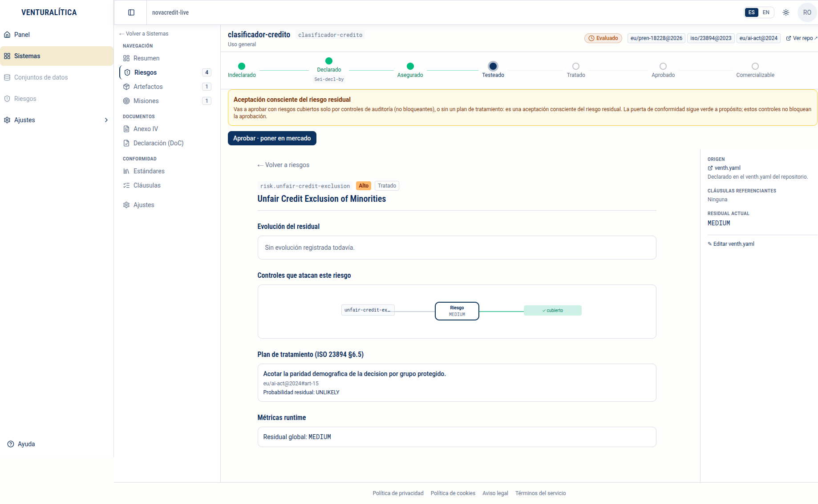Click the unfair-credit-ex control node
This screenshot has height=504, width=818.
pyautogui.click(x=368, y=310)
